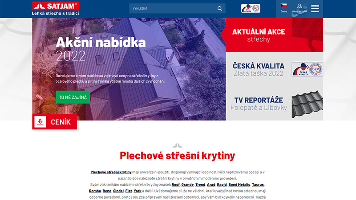
Task: Open the Flat link
Action: pos(129,191)
